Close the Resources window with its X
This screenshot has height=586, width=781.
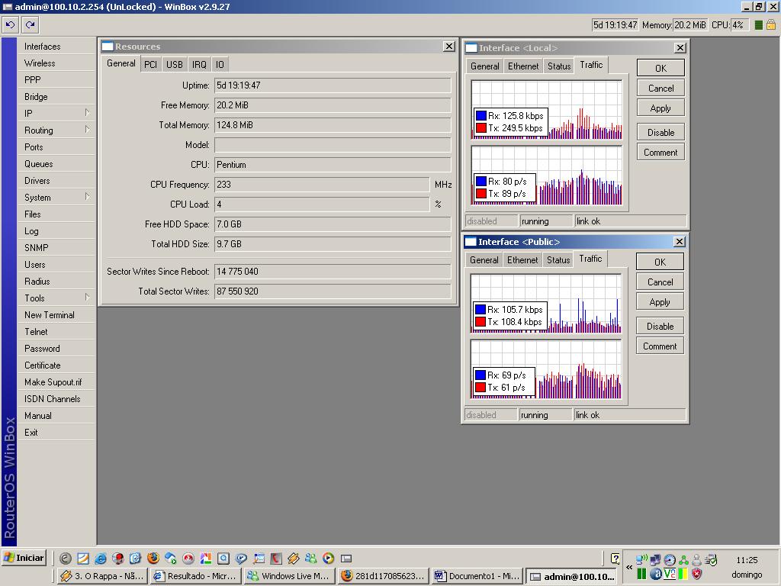click(448, 47)
